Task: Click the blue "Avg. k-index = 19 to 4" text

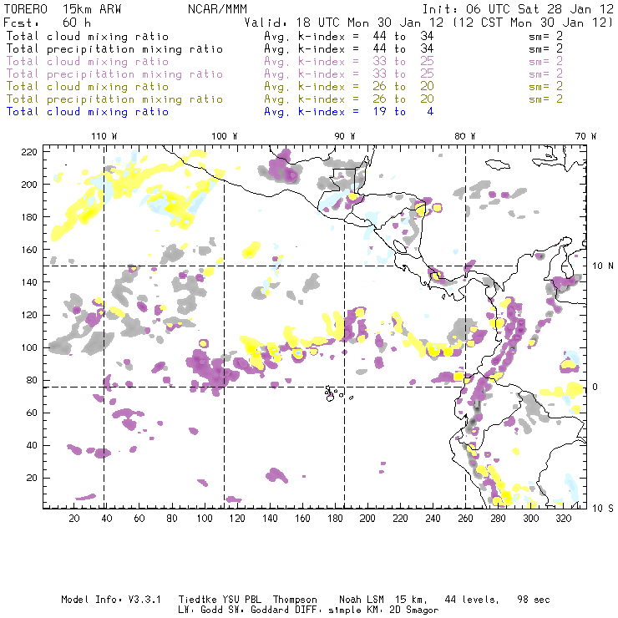Action: pyautogui.click(x=349, y=112)
